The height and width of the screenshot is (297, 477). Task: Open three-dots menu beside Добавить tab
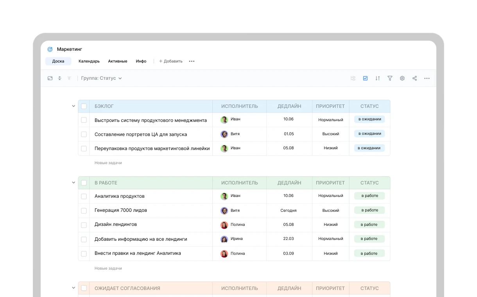[192, 61]
